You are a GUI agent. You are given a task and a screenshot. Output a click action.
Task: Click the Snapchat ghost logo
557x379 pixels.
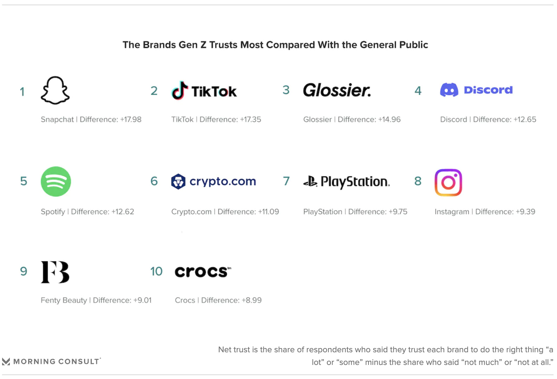55,90
